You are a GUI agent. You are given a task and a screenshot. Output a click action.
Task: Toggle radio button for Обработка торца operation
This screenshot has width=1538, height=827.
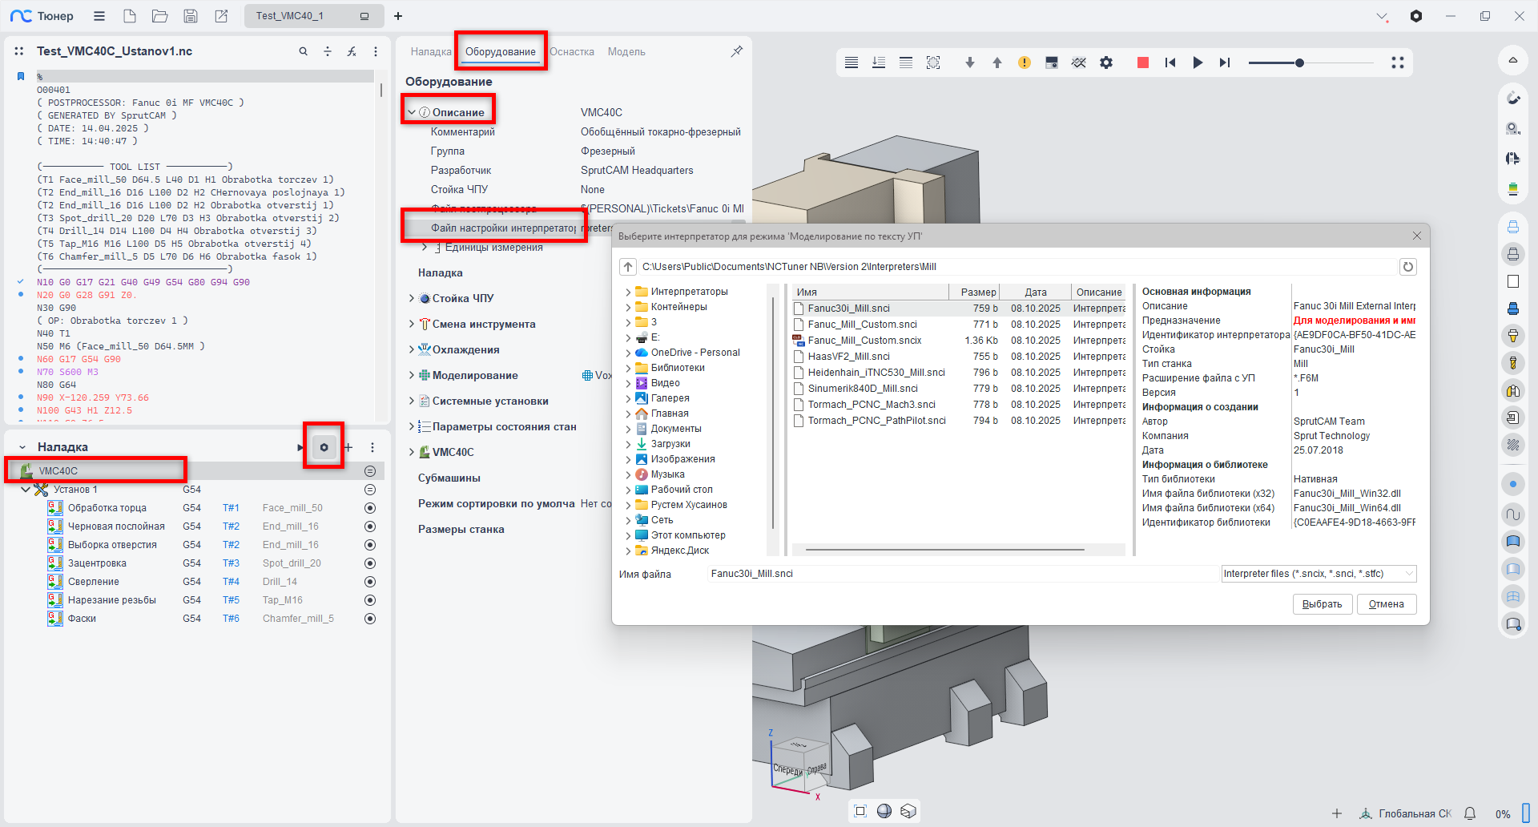pyautogui.click(x=370, y=508)
